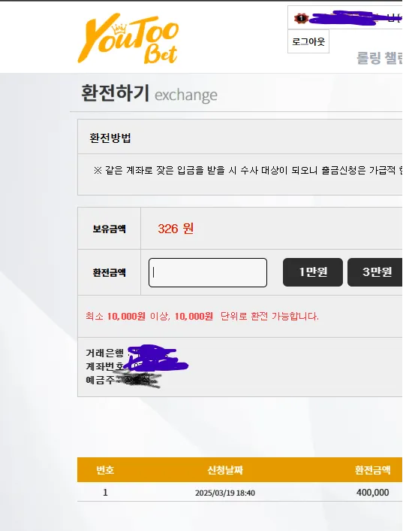Click the level 1 member badge icon

(301, 18)
